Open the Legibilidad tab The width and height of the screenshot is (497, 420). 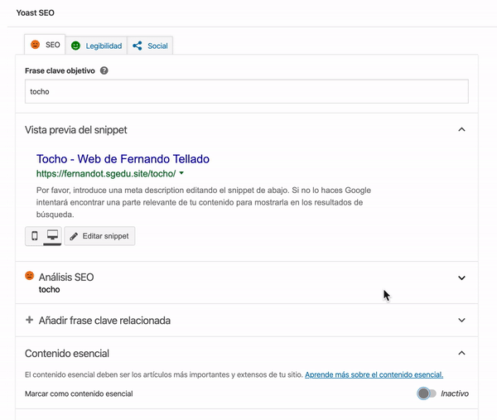point(104,46)
